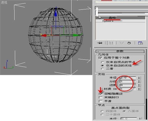Select 仅来自边的支柱 radio button
The height and width of the screenshot is (121, 148).
pyautogui.click(x=102, y=65)
